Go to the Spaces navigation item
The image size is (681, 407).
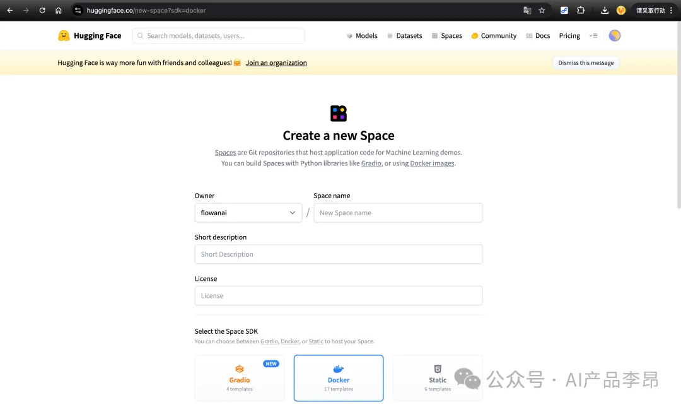click(x=447, y=36)
